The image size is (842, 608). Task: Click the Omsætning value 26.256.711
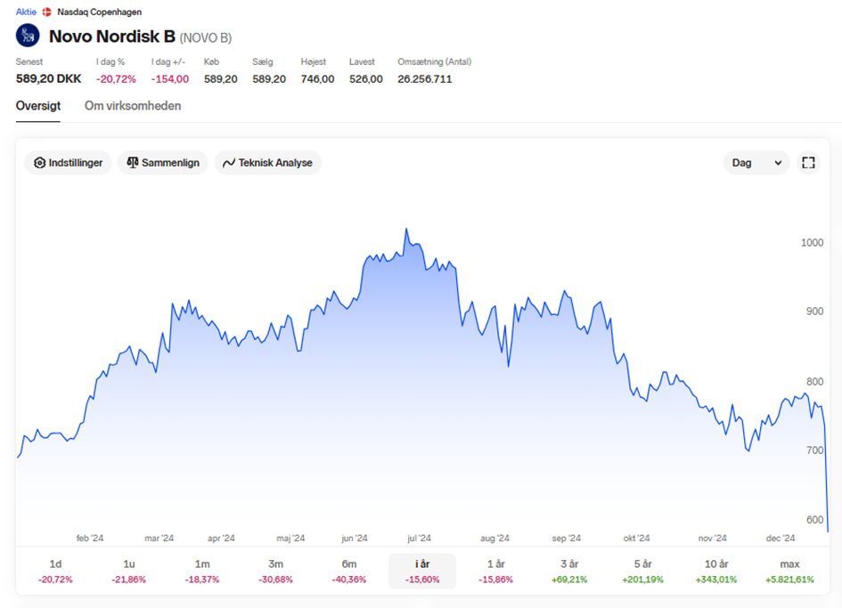click(425, 79)
